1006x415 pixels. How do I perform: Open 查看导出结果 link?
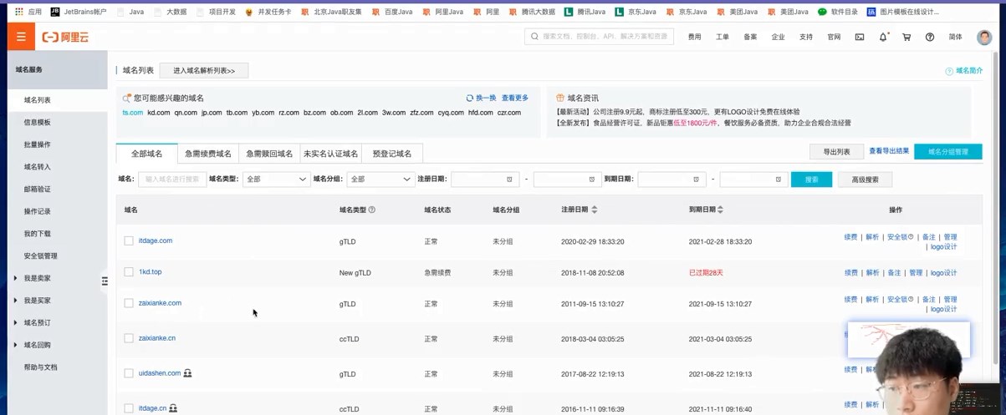click(889, 151)
